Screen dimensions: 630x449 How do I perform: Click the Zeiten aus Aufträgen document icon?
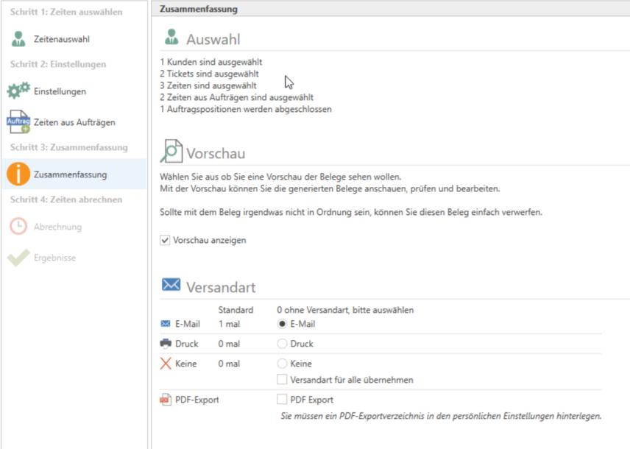point(18,122)
